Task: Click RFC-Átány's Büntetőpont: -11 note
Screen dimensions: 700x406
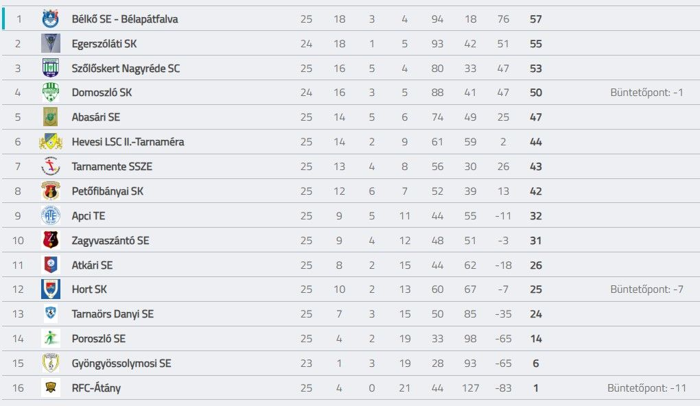Action: (646, 387)
